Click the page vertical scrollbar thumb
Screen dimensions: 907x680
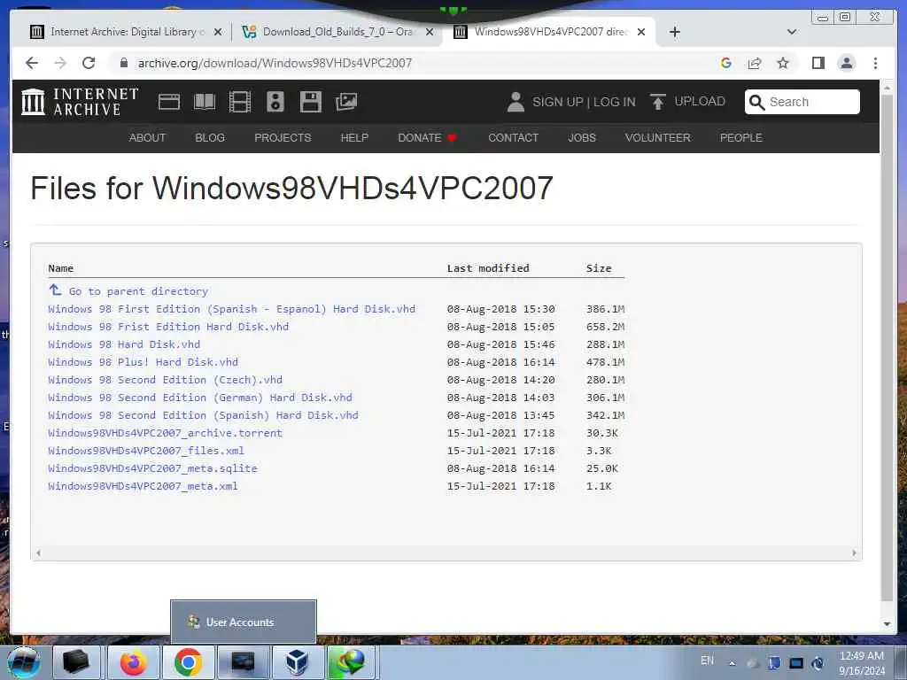pos(887,347)
